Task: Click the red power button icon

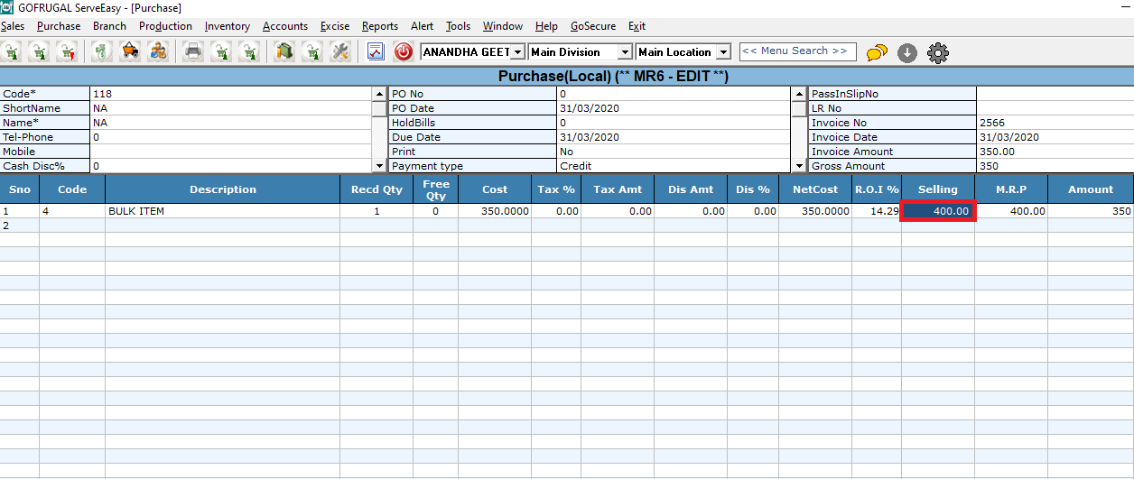Action: click(x=404, y=51)
